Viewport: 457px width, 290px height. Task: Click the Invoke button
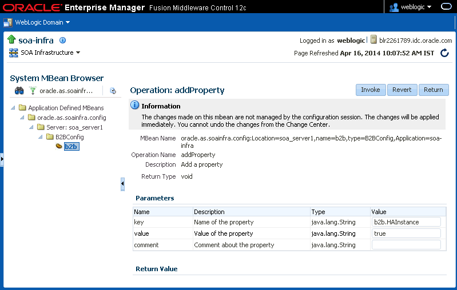coord(371,90)
